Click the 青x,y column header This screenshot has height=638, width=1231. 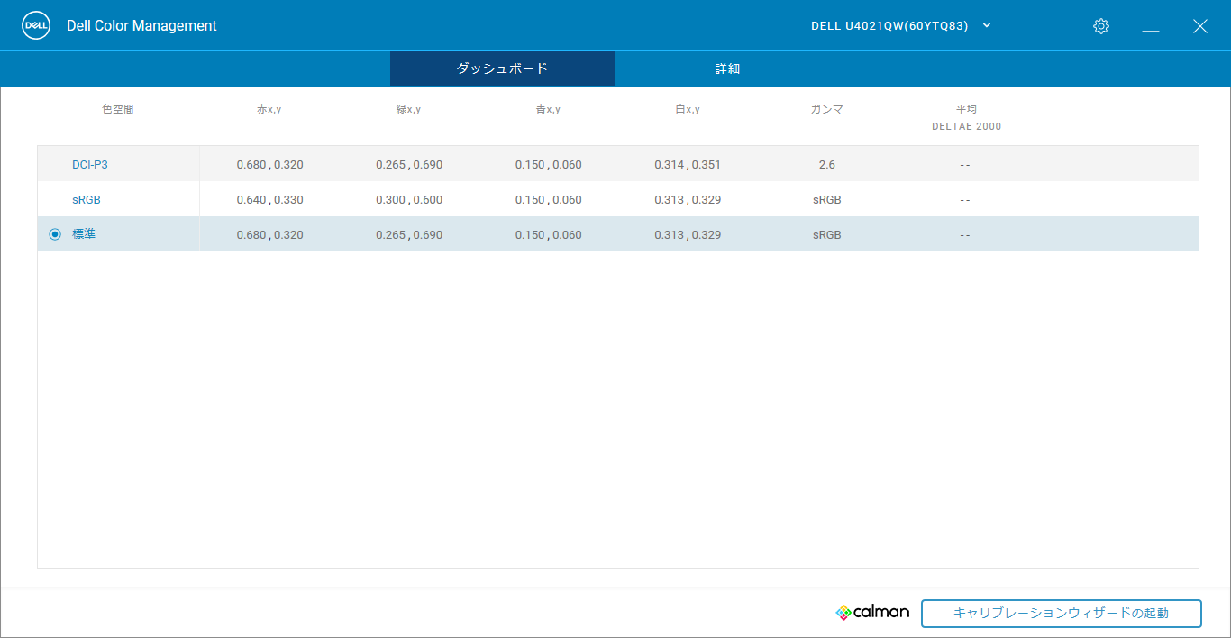click(548, 109)
